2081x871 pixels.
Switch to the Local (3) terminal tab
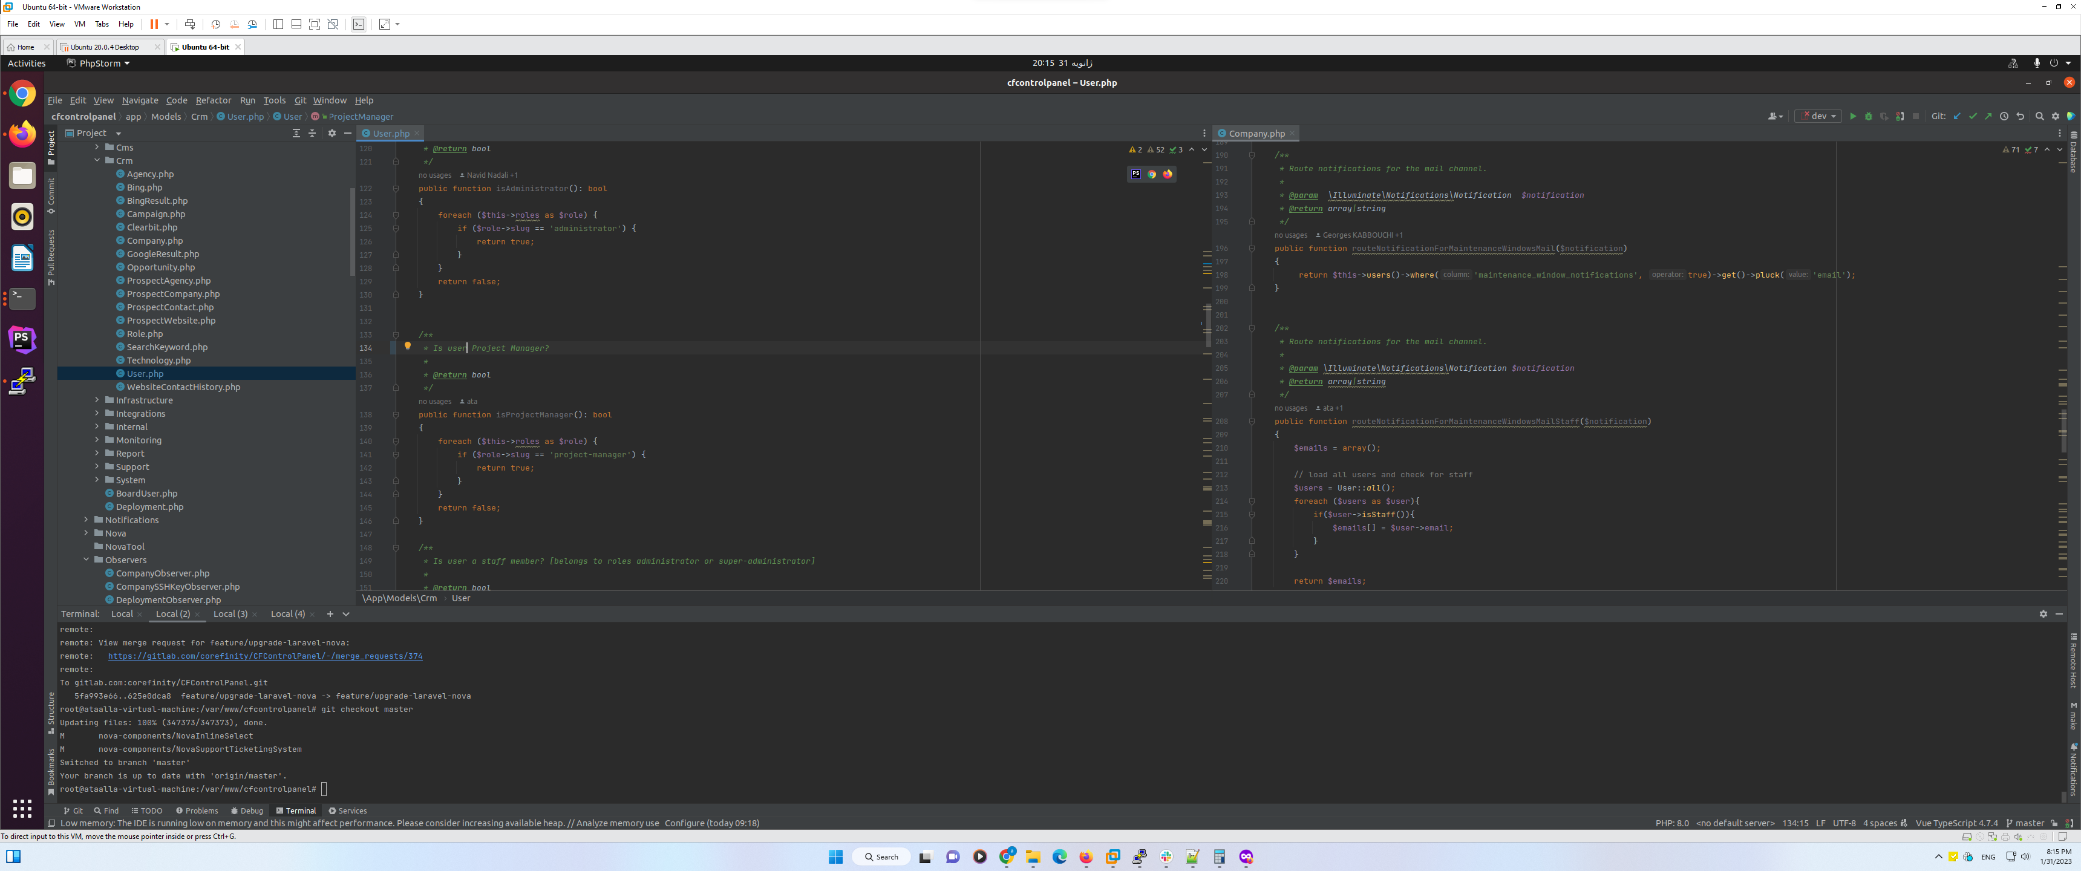click(x=230, y=614)
